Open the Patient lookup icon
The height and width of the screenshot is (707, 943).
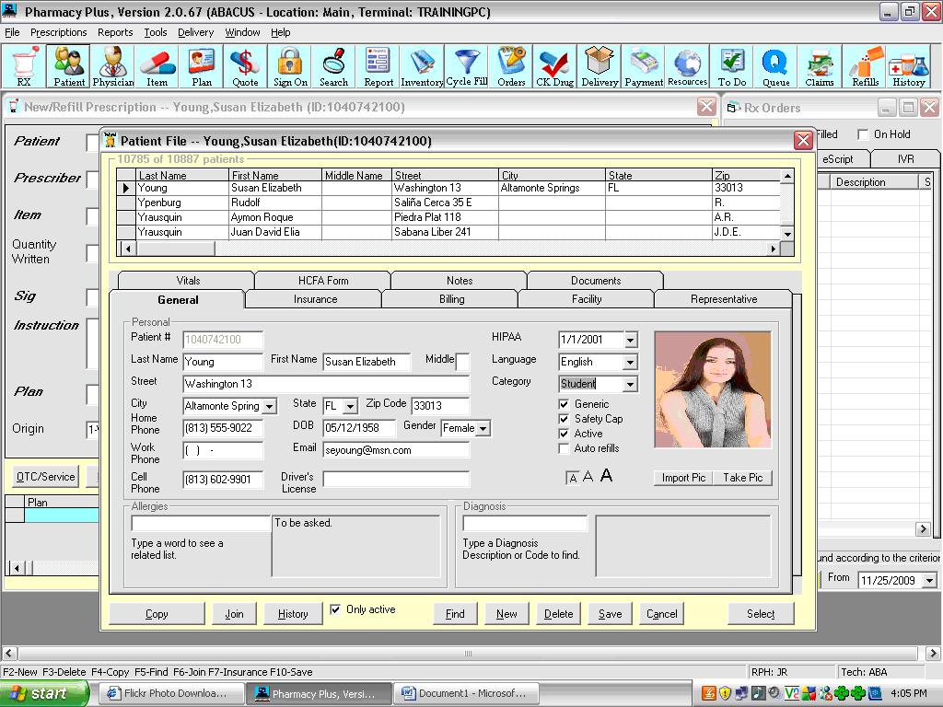click(69, 66)
